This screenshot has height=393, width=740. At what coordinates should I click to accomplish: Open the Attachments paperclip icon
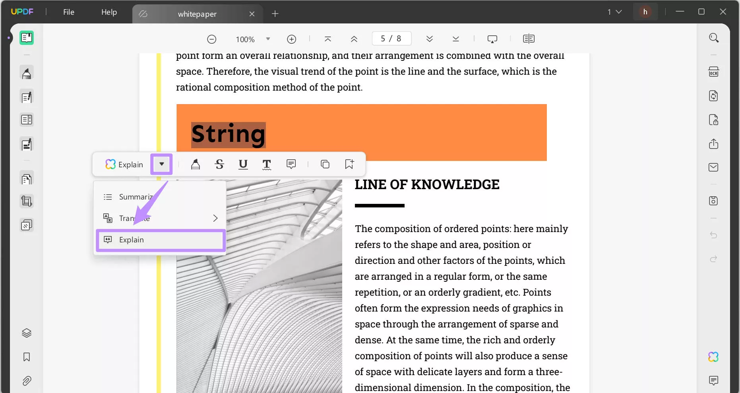(x=27, y=381)
